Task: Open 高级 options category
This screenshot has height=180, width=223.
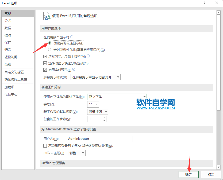Action: 18,64
